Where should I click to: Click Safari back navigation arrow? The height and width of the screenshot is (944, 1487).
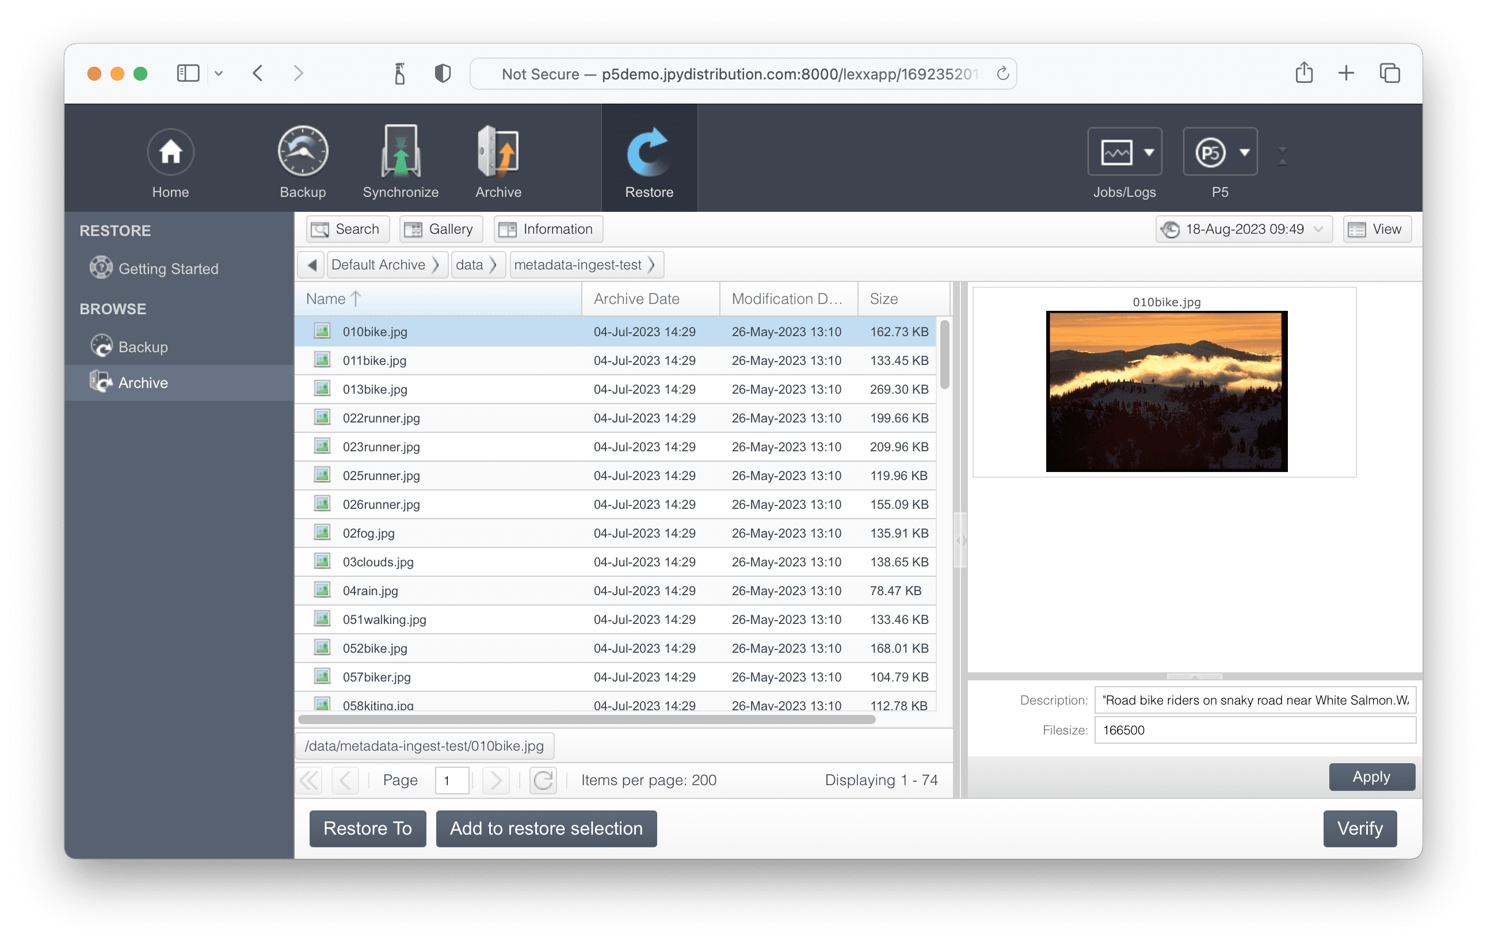(x=257, y=74)
